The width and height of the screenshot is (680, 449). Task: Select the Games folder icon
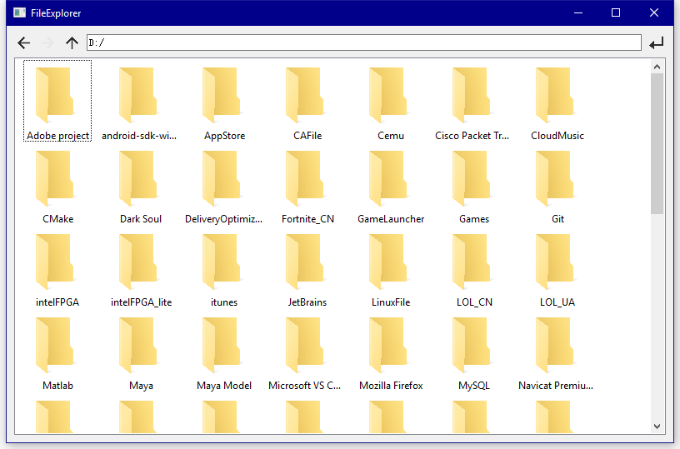click(471, 178)
